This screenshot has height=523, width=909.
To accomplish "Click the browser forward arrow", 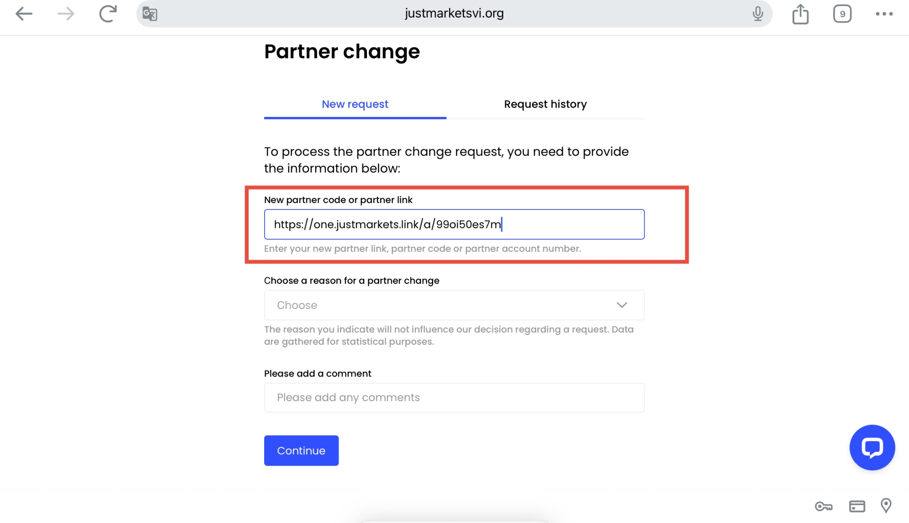I will [66, 14].
